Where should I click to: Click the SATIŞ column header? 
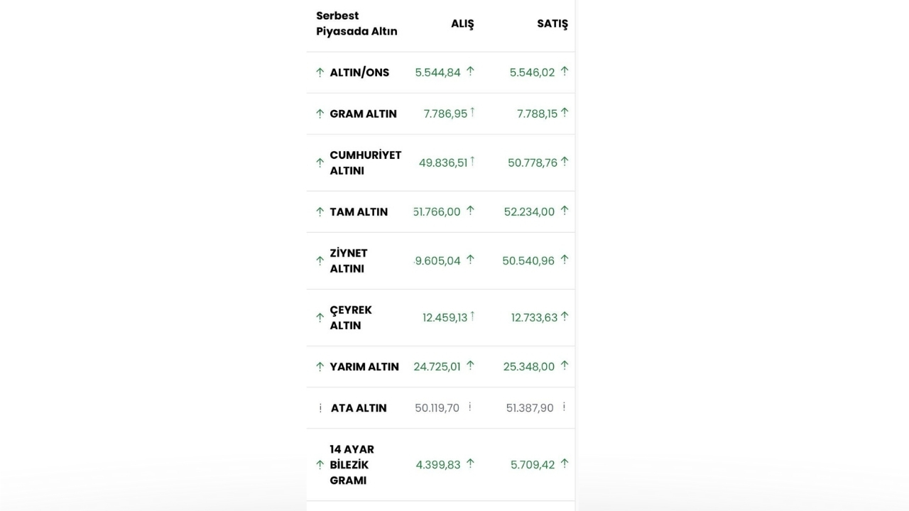click(552, 23)
